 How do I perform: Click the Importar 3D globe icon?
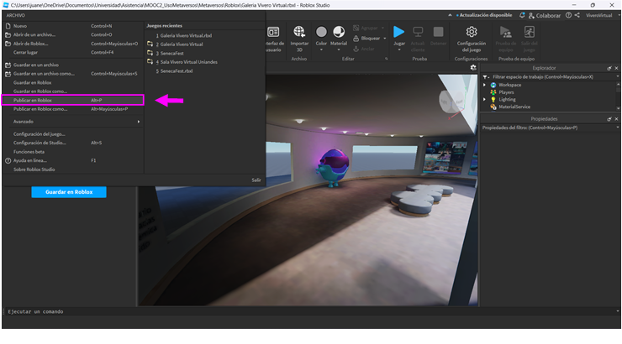[x=299, y=32]
